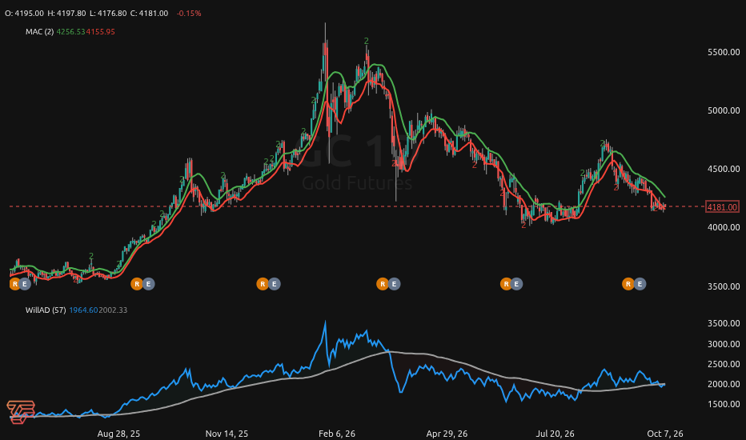Click the -0.15% change value
The image size is (746, 440).
click(189, 14)
